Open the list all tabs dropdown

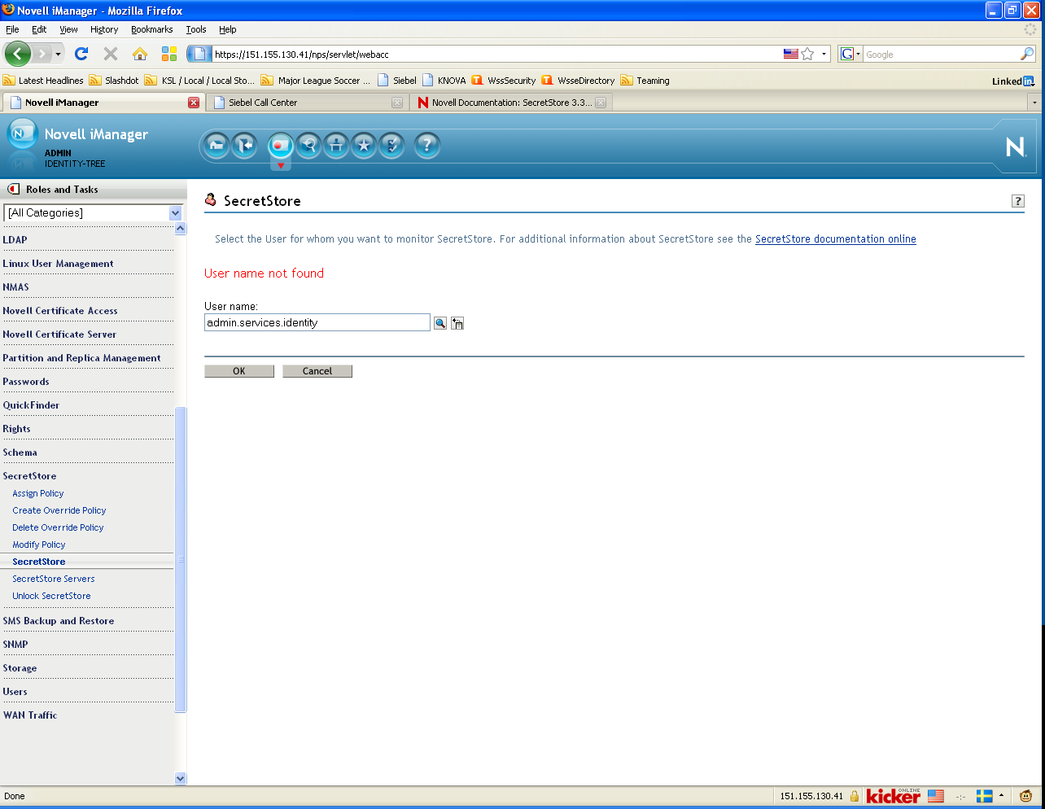1034,103
